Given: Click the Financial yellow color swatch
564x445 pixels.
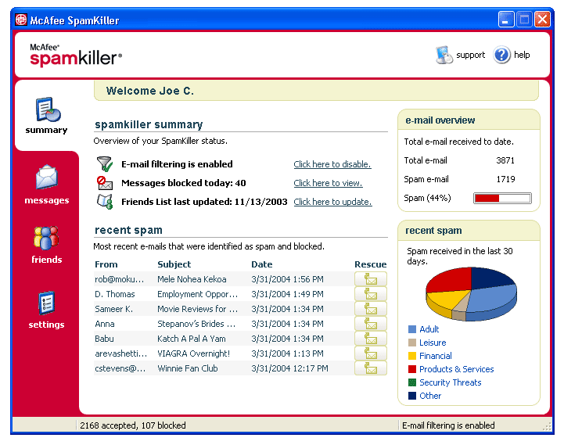Looking at the screenshot, I should (412, 356).
